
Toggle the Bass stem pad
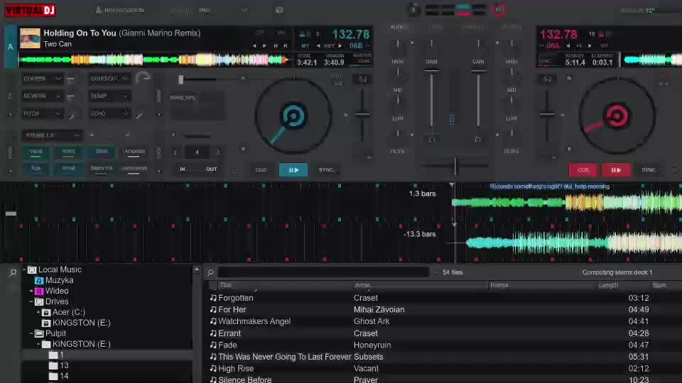102,152
